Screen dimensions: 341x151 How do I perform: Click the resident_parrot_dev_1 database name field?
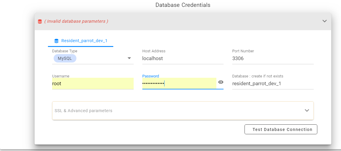pyautogui.click(x=273, y=83)
